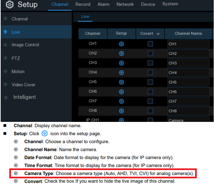Click the CH8 channel name input field
Image resolution: width=214 pixels, height=185 pixels.
(x=188, y=111)
